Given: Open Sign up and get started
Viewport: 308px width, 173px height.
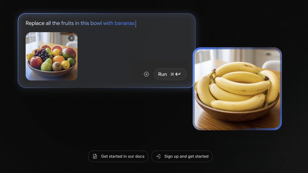Looking at the screenshot, I should 182,156.
